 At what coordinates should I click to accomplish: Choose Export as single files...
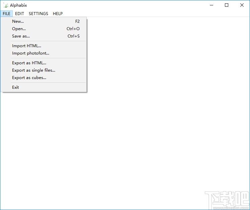[x=44, y=70]
